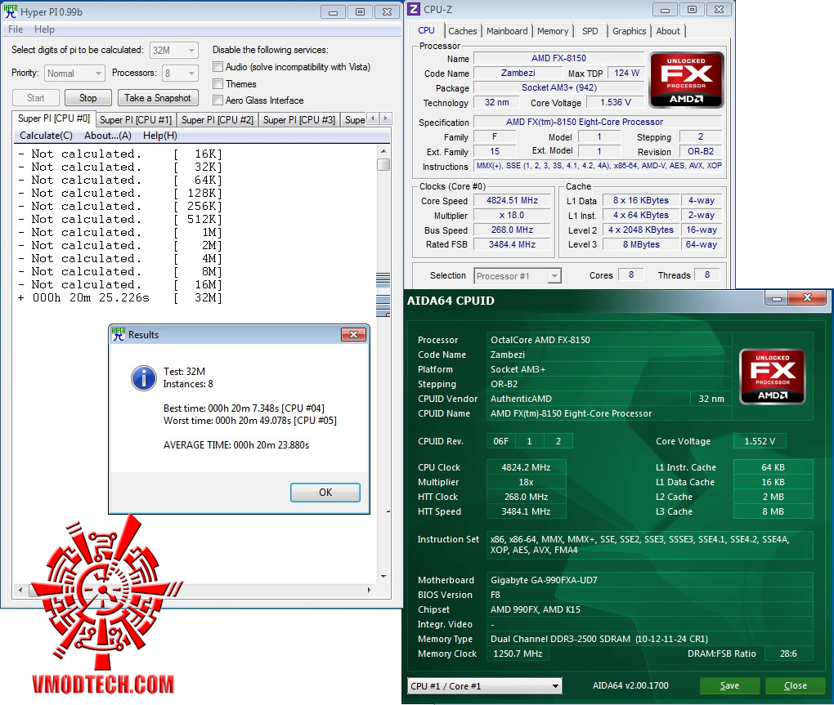The height and width of the screenshot is (705, 834).
Task: Click the AVERAGE TIME line in Results dialog
Action: (x=236, y=445)
